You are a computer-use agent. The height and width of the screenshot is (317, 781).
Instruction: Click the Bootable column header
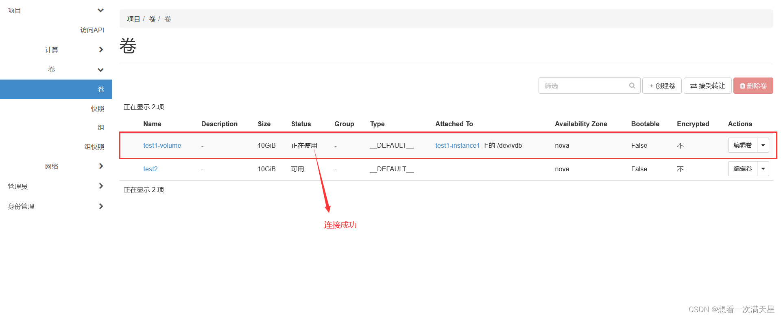(x=645, y=124)
